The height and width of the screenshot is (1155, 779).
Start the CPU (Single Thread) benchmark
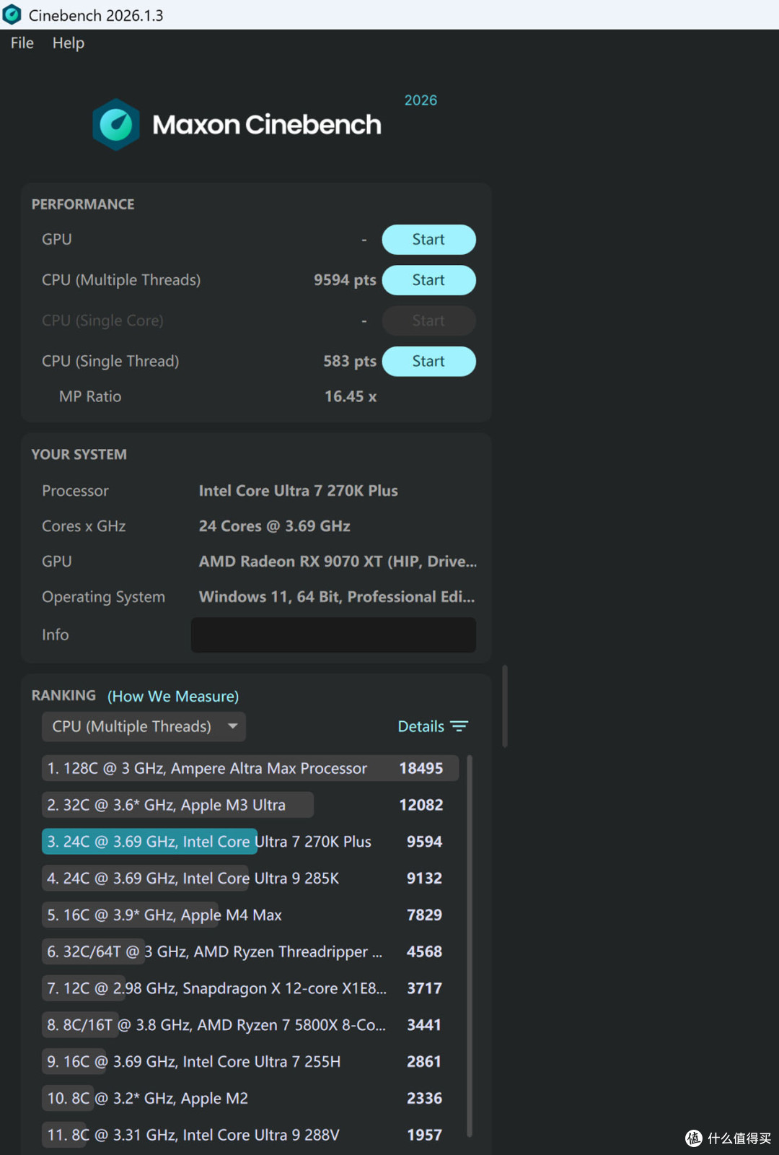pos(428,362)
